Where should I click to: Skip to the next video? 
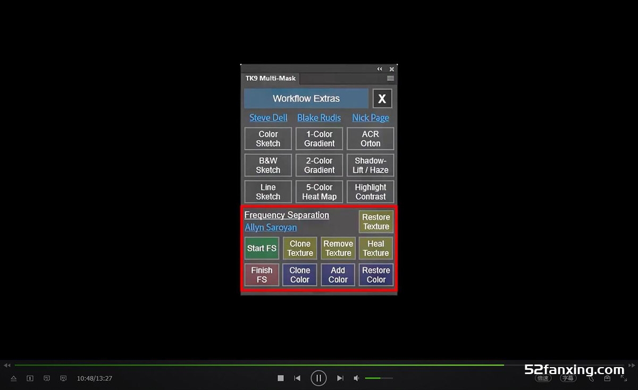click(340, 378)
